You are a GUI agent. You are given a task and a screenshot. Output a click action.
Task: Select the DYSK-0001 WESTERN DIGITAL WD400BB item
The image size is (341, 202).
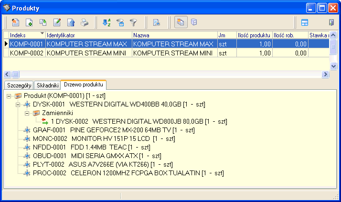119,105
